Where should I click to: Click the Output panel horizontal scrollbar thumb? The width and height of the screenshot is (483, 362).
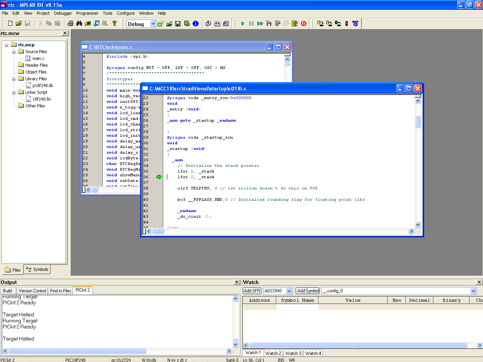pyautogui.click(x=77, y=351)
